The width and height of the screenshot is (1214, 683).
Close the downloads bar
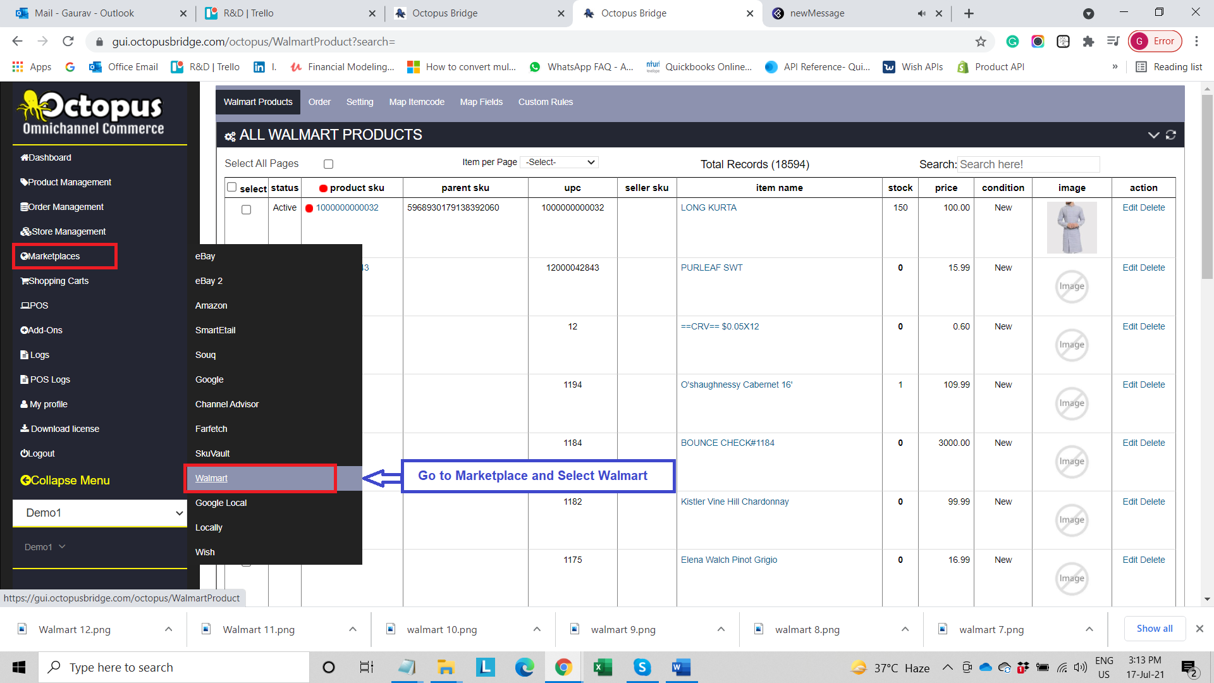[x=1199, y=629]
